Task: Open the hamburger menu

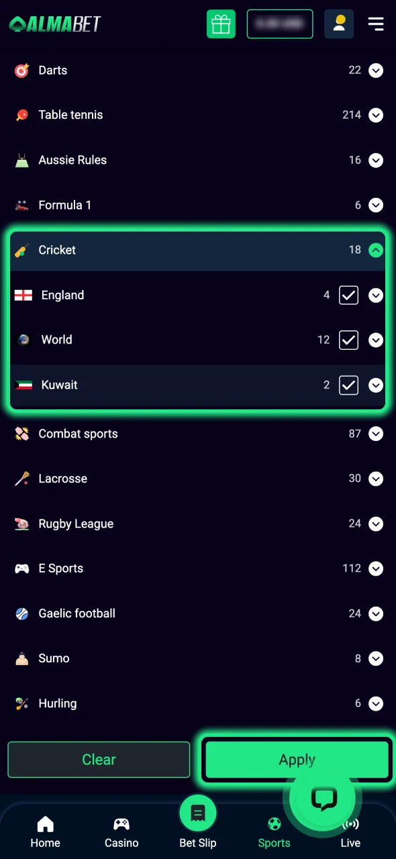Action: pyautogui.click(x=376, y=24)
